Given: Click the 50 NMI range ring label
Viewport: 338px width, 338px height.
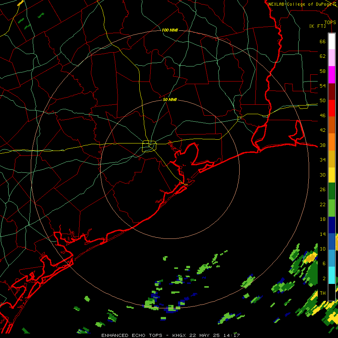Looking at the screenshot, I should pyautogui.click(x=170, y=100).
